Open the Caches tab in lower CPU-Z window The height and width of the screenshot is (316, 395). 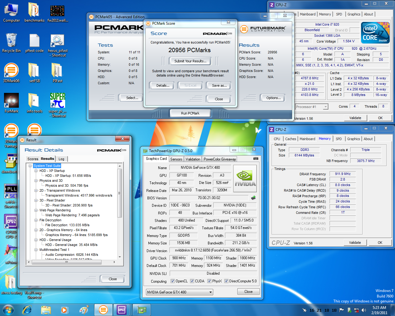coord(291,139)
